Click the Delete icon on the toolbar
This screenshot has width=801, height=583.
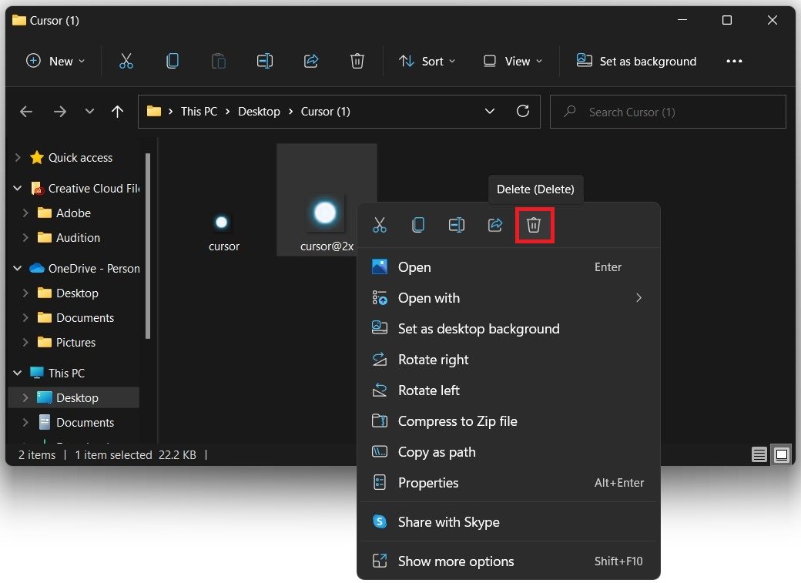click(357, 61)
